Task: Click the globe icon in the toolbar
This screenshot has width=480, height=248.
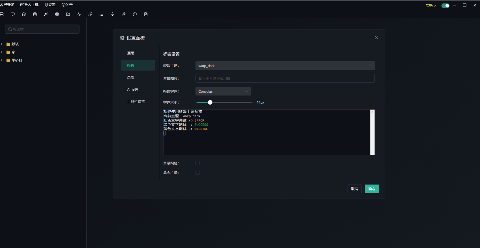Action: pos(57,14)
